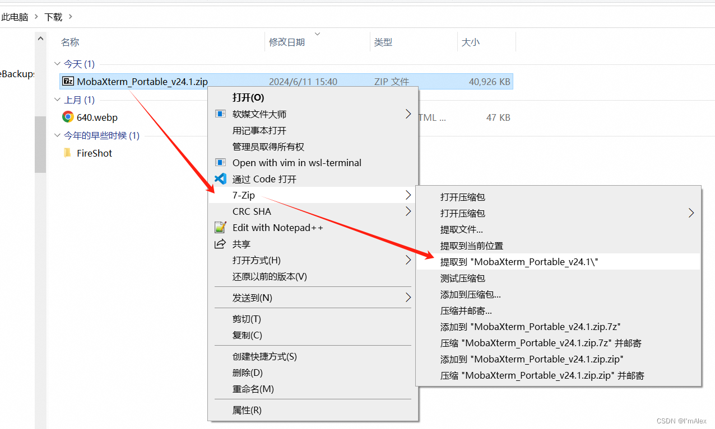Click the VS Code icon in context menu

point(220,179)
